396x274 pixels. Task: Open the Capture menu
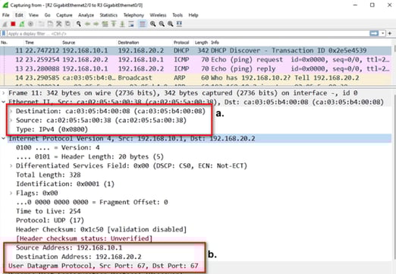point(64,15)
